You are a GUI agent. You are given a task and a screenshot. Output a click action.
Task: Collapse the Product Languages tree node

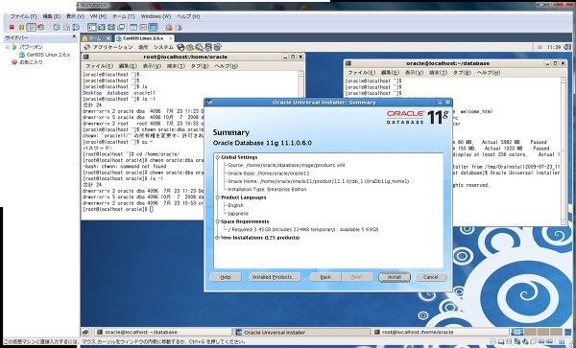218,197
